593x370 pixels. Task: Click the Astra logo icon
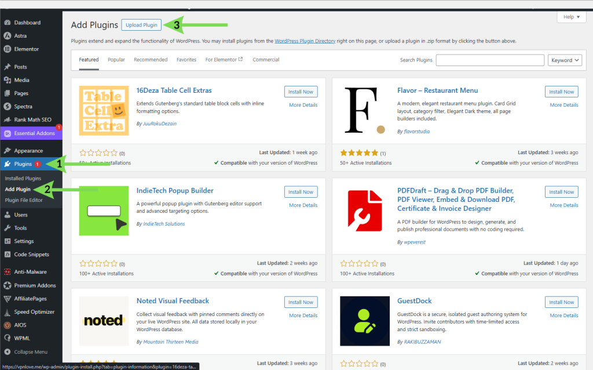(x=7, y=36)
